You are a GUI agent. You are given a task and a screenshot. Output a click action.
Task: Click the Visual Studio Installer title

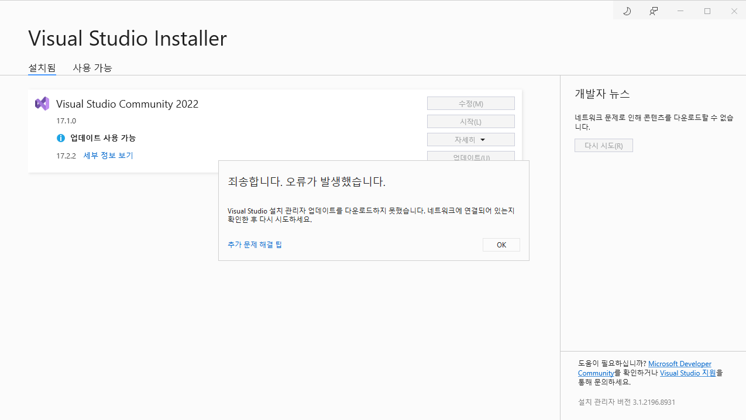point(128,39)
